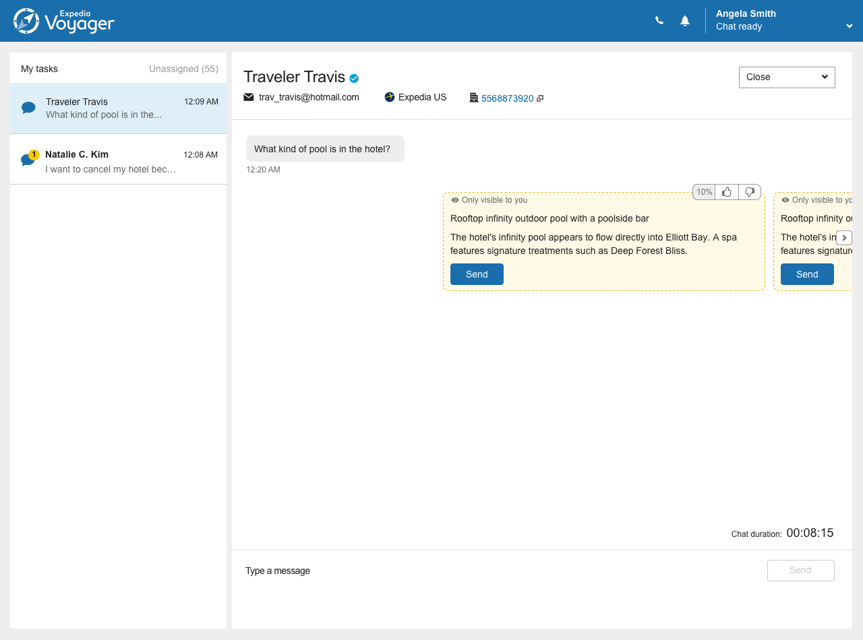The width and height of the screenshot is (863, 640).
Task: Click the external link icon beside booking number
Action: 540,98
